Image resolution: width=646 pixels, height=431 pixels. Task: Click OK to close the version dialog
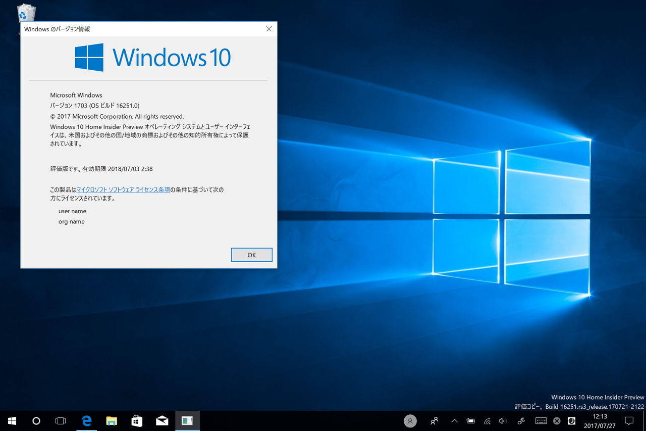click(x=251, y=255)
